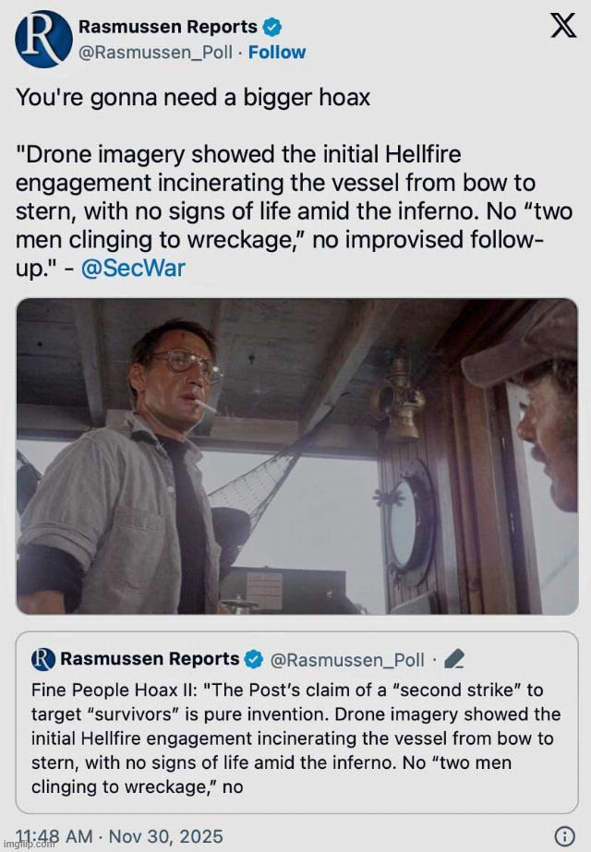Click the small avatar in quoted post
Viewport: 591px width, 852px height.
coord(43,659)
